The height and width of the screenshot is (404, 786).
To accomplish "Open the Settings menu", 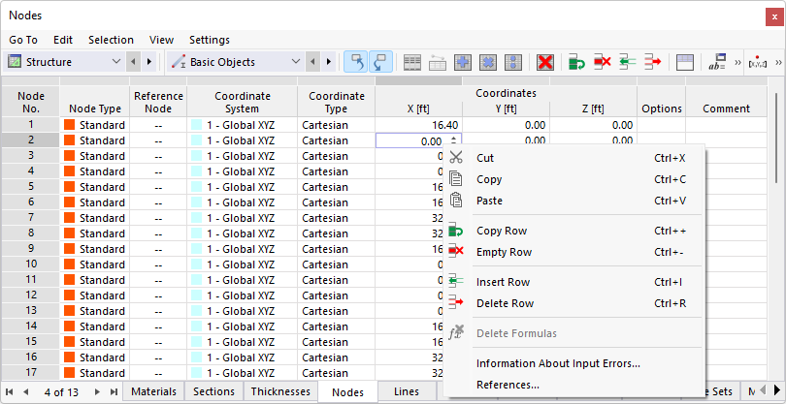I will click(x=210, y=40).
